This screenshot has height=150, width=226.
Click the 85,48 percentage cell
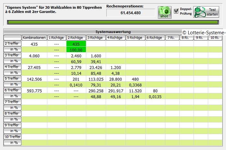click(96, 74)
